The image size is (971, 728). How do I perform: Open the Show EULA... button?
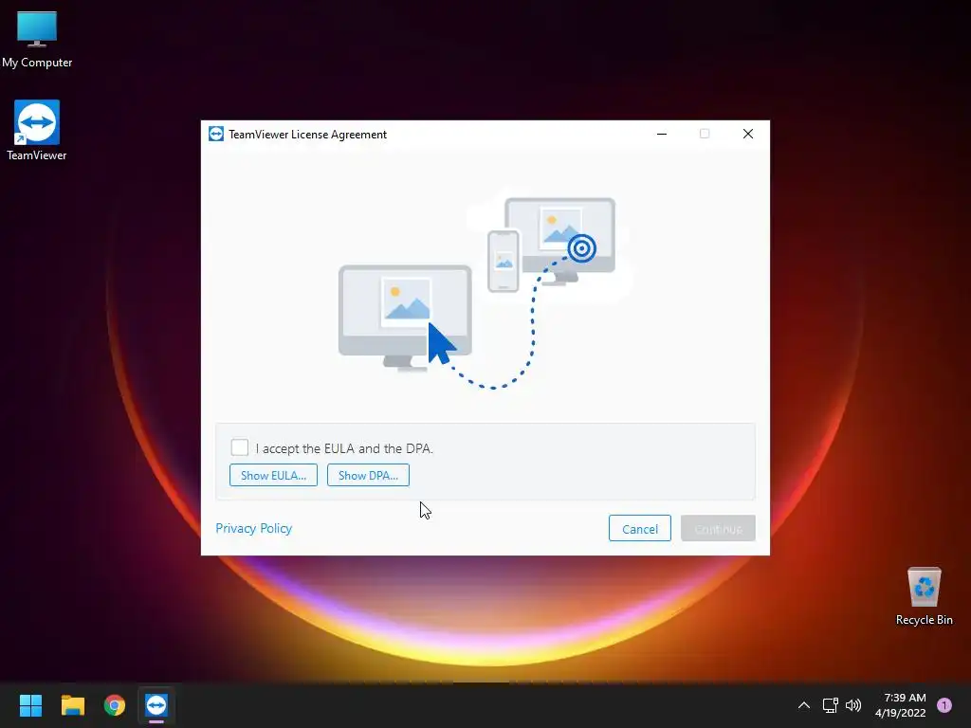point(273,475)
